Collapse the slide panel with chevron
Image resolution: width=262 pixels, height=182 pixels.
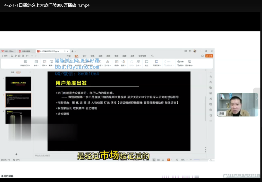tap(30, 72)
